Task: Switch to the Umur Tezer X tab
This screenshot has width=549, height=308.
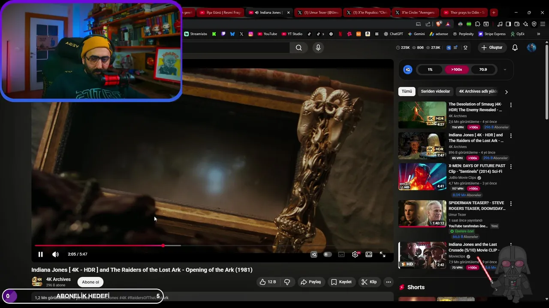Action: click(318, 12)
